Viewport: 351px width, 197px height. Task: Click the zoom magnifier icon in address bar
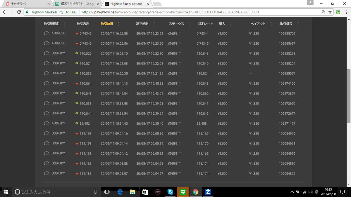pyautogui.click(x=323, y=12)
